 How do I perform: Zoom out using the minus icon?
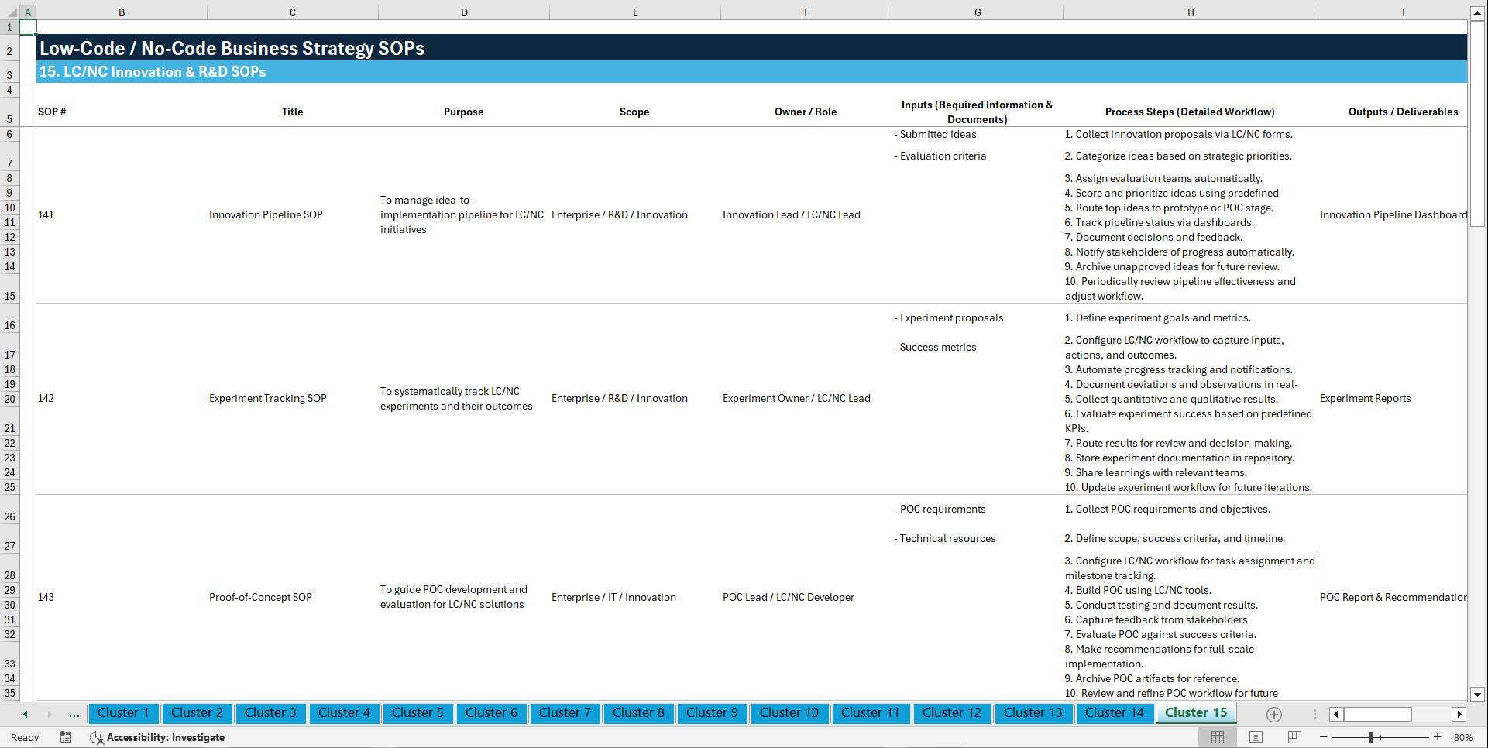point(1324,737)
